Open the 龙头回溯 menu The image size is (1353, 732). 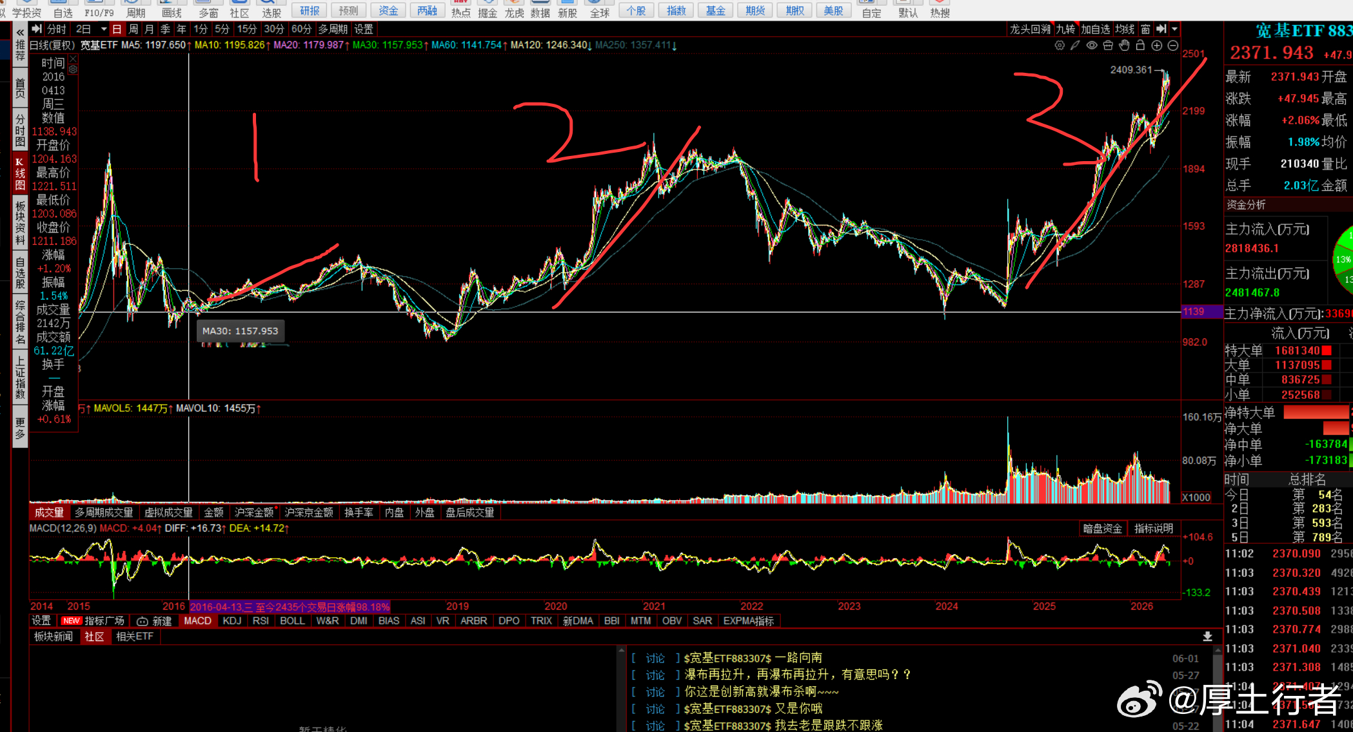click(x=1030, y=29)
